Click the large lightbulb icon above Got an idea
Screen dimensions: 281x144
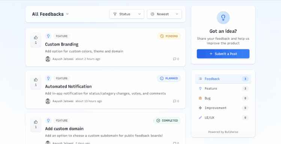(223, 18)
